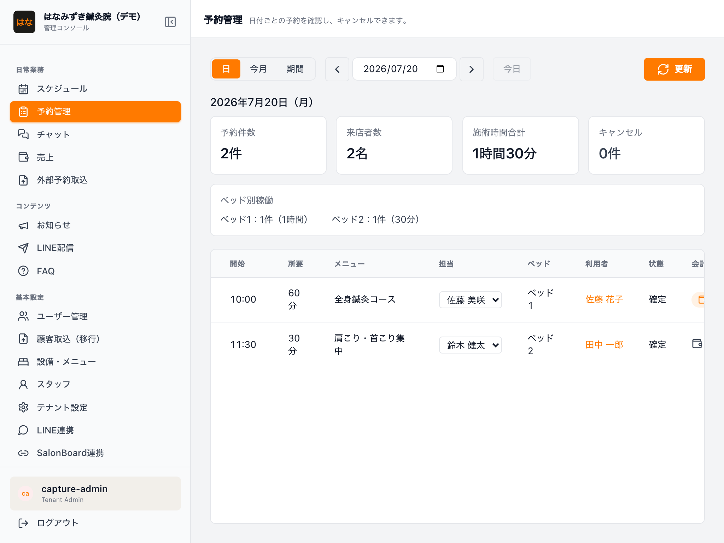724x543 pixels.
Task: Click the 今日 button
Action: coord(512,69)
